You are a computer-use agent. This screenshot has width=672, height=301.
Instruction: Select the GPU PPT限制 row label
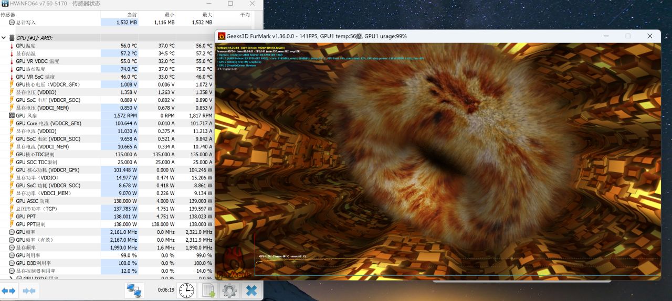click(x=30, y=224)
